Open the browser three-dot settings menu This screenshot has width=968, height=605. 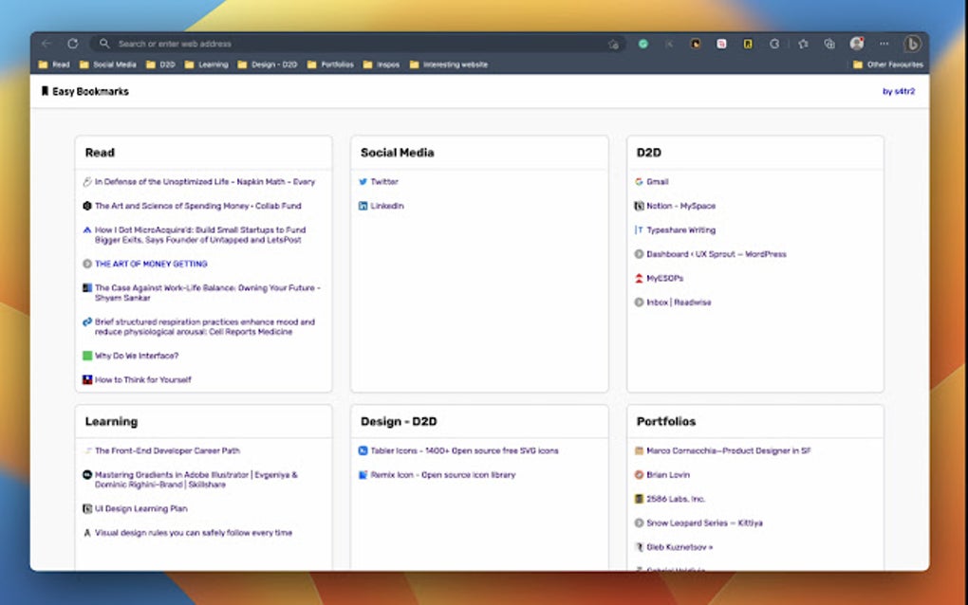click(883, 44)
